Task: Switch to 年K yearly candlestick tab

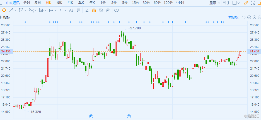Action: point(92,3)
